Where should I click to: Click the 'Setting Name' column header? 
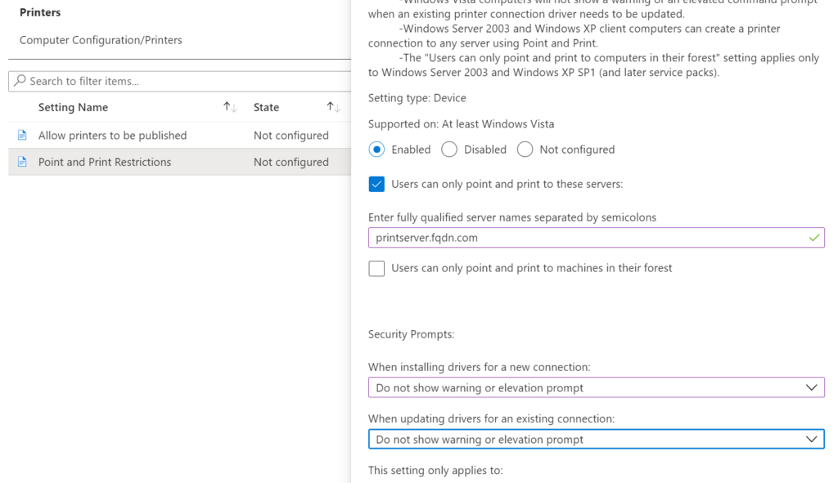[x=73, y=107]
